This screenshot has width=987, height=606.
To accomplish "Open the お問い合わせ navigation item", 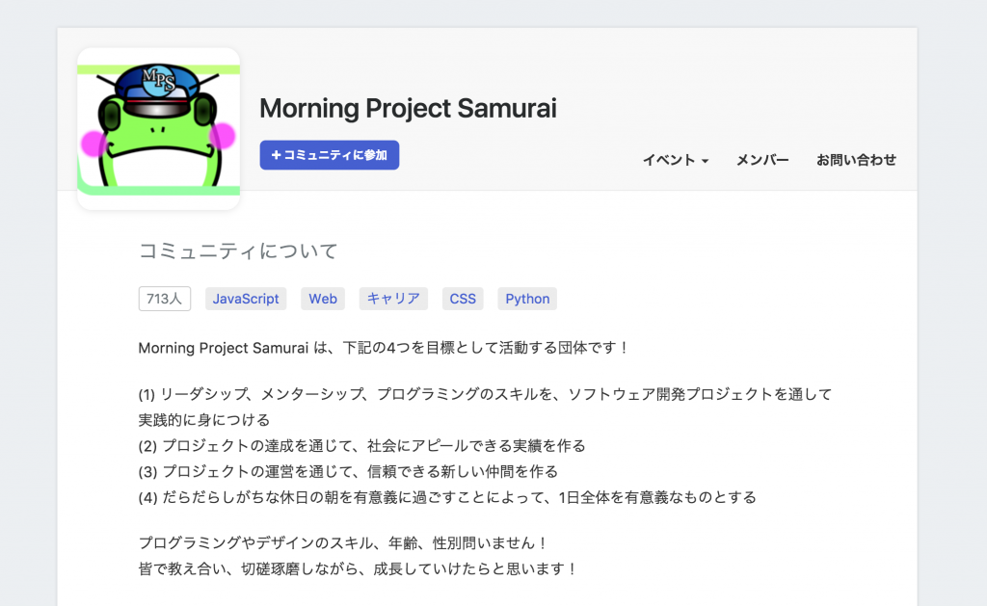I will coord(855,161).
